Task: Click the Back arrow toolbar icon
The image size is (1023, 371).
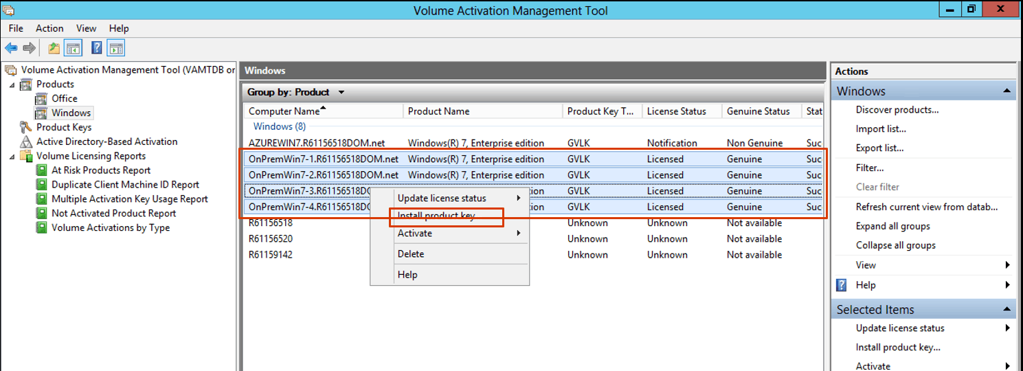Action: pyautogui.click(x=11, y=48)
